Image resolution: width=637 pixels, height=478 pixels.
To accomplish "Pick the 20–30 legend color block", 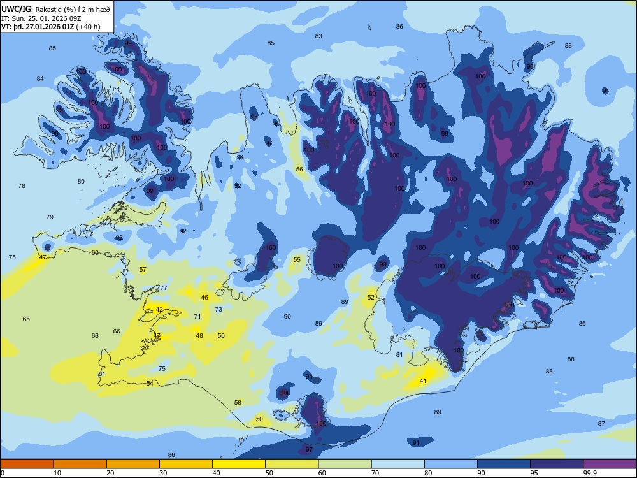I will [133, 464].
